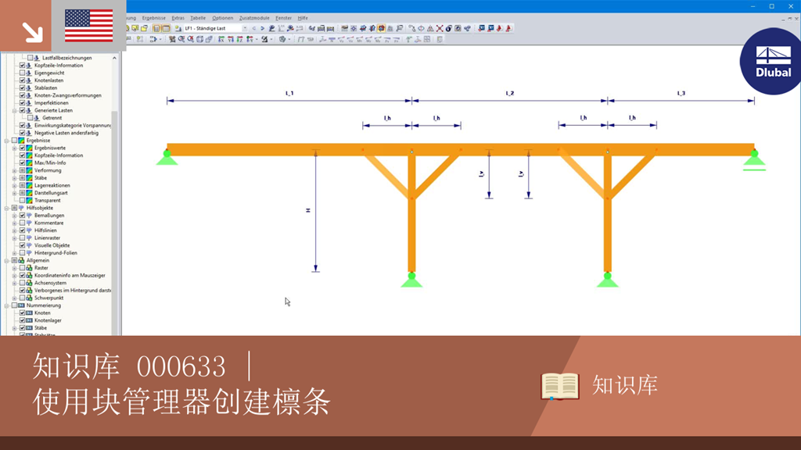Screen dimensions: 801x450
Task: Click the green support under first column
Action: 411,280
